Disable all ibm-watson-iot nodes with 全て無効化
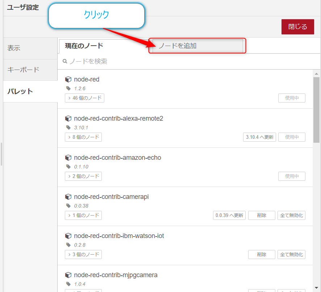 (292, 254)
